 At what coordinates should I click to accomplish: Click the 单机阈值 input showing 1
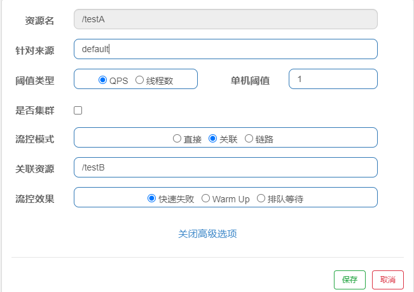[333, 79]
